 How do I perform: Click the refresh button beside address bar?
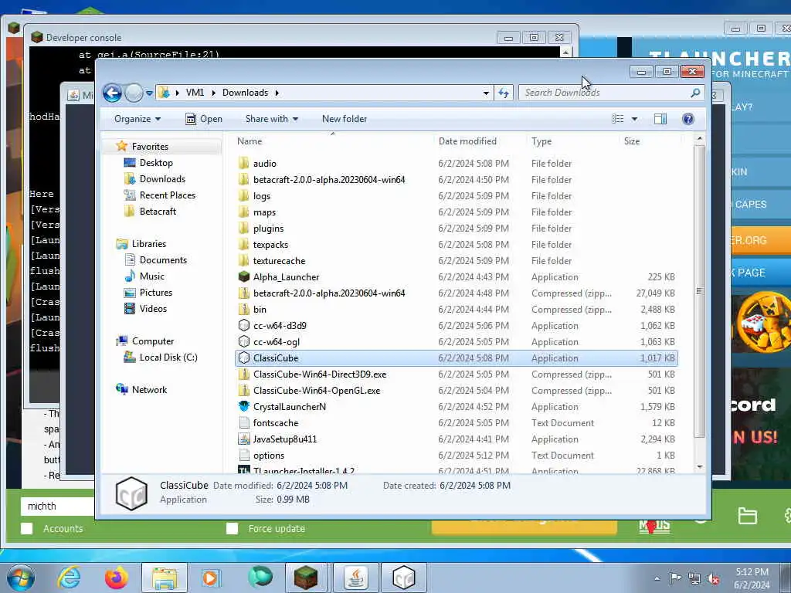[504, 93]
